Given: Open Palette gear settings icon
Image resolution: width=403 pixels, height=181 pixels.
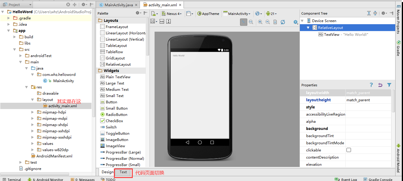Looking at the screenshot, I should 138,13.
